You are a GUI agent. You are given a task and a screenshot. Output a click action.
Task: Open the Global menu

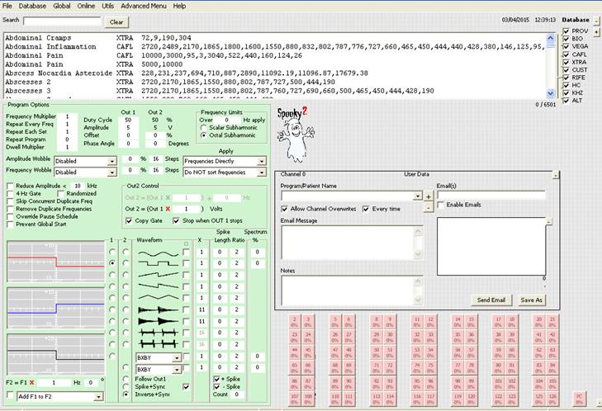pyautogui.click(x=61, y=6)
